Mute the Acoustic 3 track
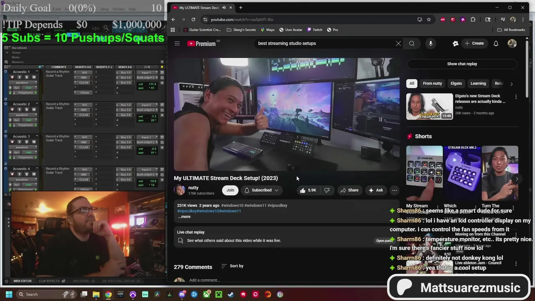535x301 pixels. click(x=33, y=142)
